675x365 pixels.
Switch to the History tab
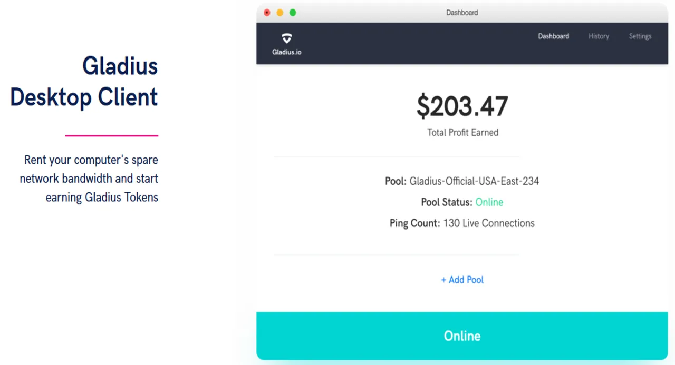tap(599, 36)
